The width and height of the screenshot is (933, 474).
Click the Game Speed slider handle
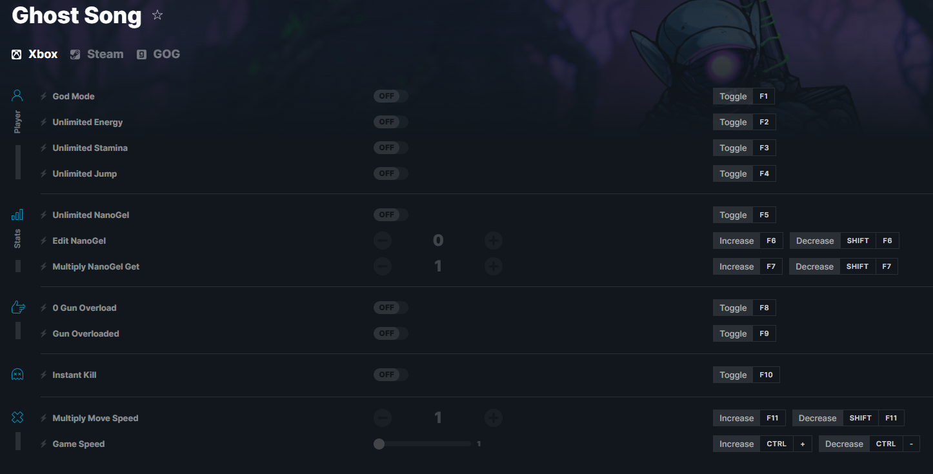point(379,444)
